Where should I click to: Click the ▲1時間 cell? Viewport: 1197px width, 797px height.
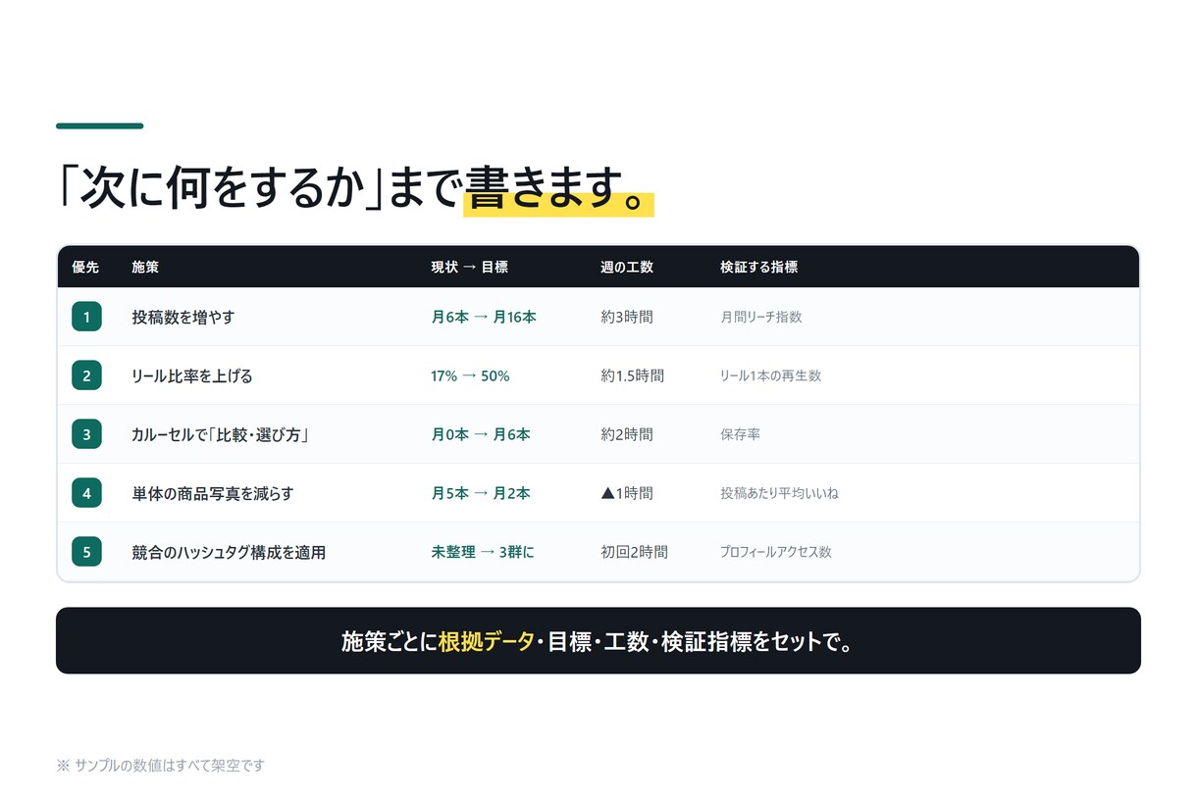pos(627,493)
